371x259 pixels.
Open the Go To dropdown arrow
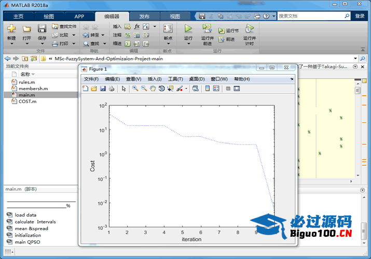(103, 35)
